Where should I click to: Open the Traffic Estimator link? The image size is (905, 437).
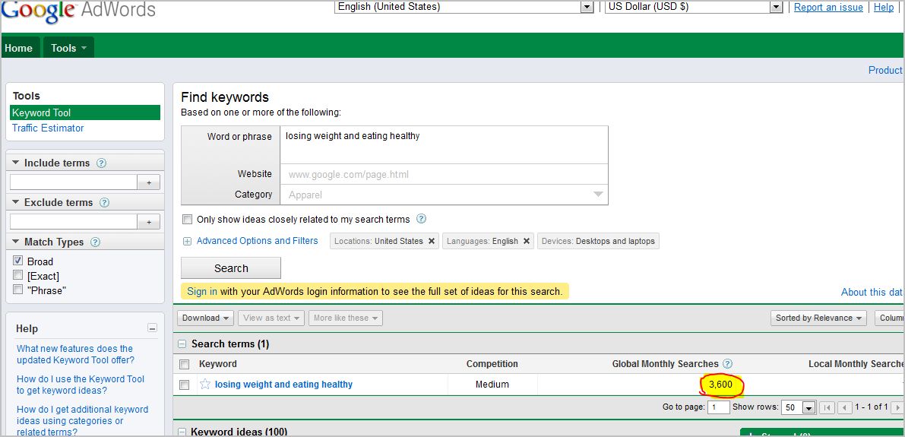pyautogui.click(x=48, y=128)
